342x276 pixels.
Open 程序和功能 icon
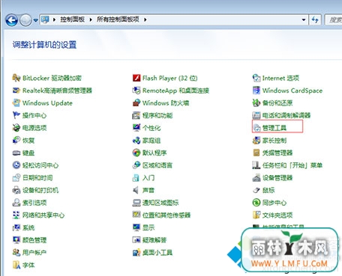tap(136, 115)
